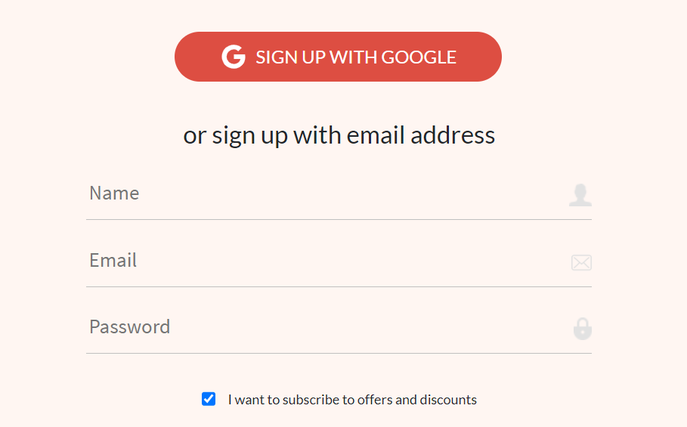Screen dimensions: 687x427
Task: Uncheck the subscribe to offers checkbox
Action: [209, 399]
